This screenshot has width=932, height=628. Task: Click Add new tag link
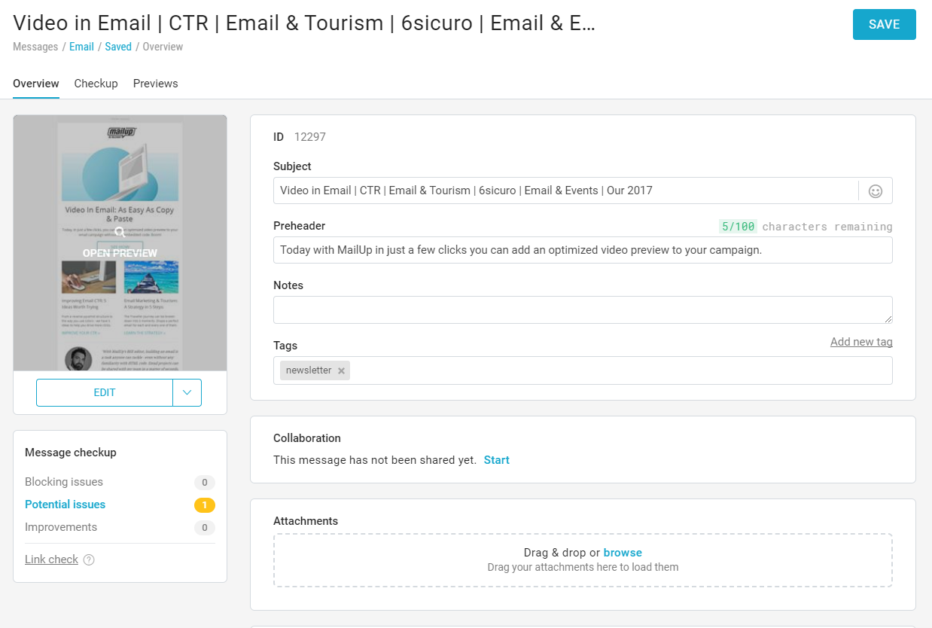[861, 342]
